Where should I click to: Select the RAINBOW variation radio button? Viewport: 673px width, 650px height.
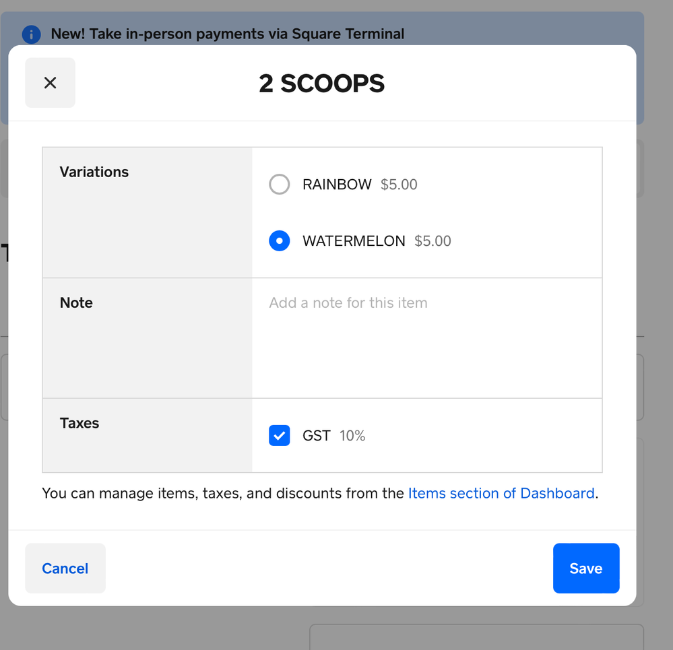(x=280, y=185)
